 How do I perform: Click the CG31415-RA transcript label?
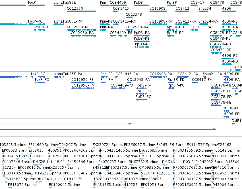[124, 21]
